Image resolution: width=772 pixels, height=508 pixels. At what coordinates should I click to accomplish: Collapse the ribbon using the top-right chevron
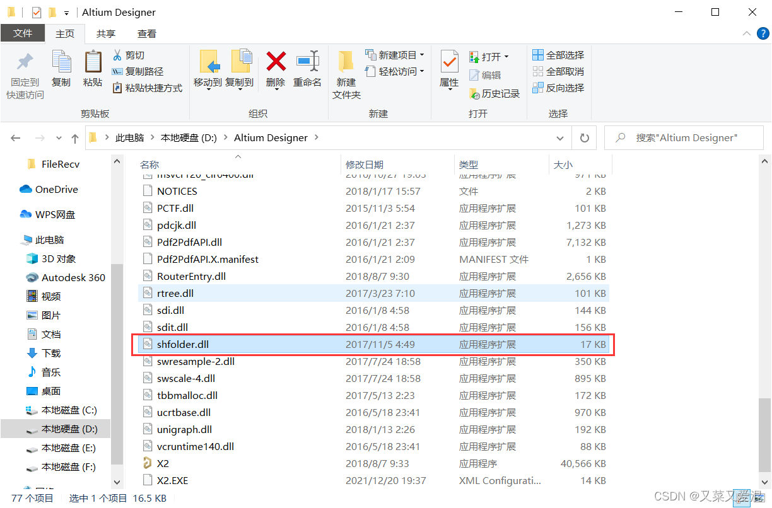(x=746, y=33)
